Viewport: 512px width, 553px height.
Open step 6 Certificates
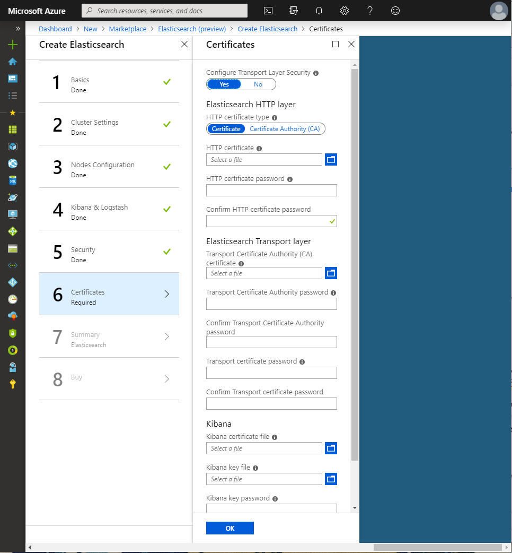point(109,294)
